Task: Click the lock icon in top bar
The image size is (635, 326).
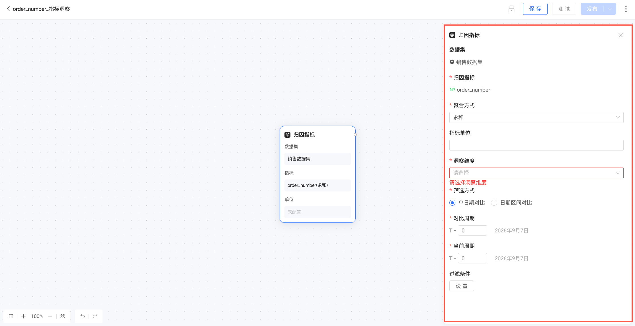Action: point(511,9)
